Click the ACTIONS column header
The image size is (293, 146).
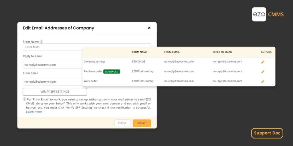[266, 52]
